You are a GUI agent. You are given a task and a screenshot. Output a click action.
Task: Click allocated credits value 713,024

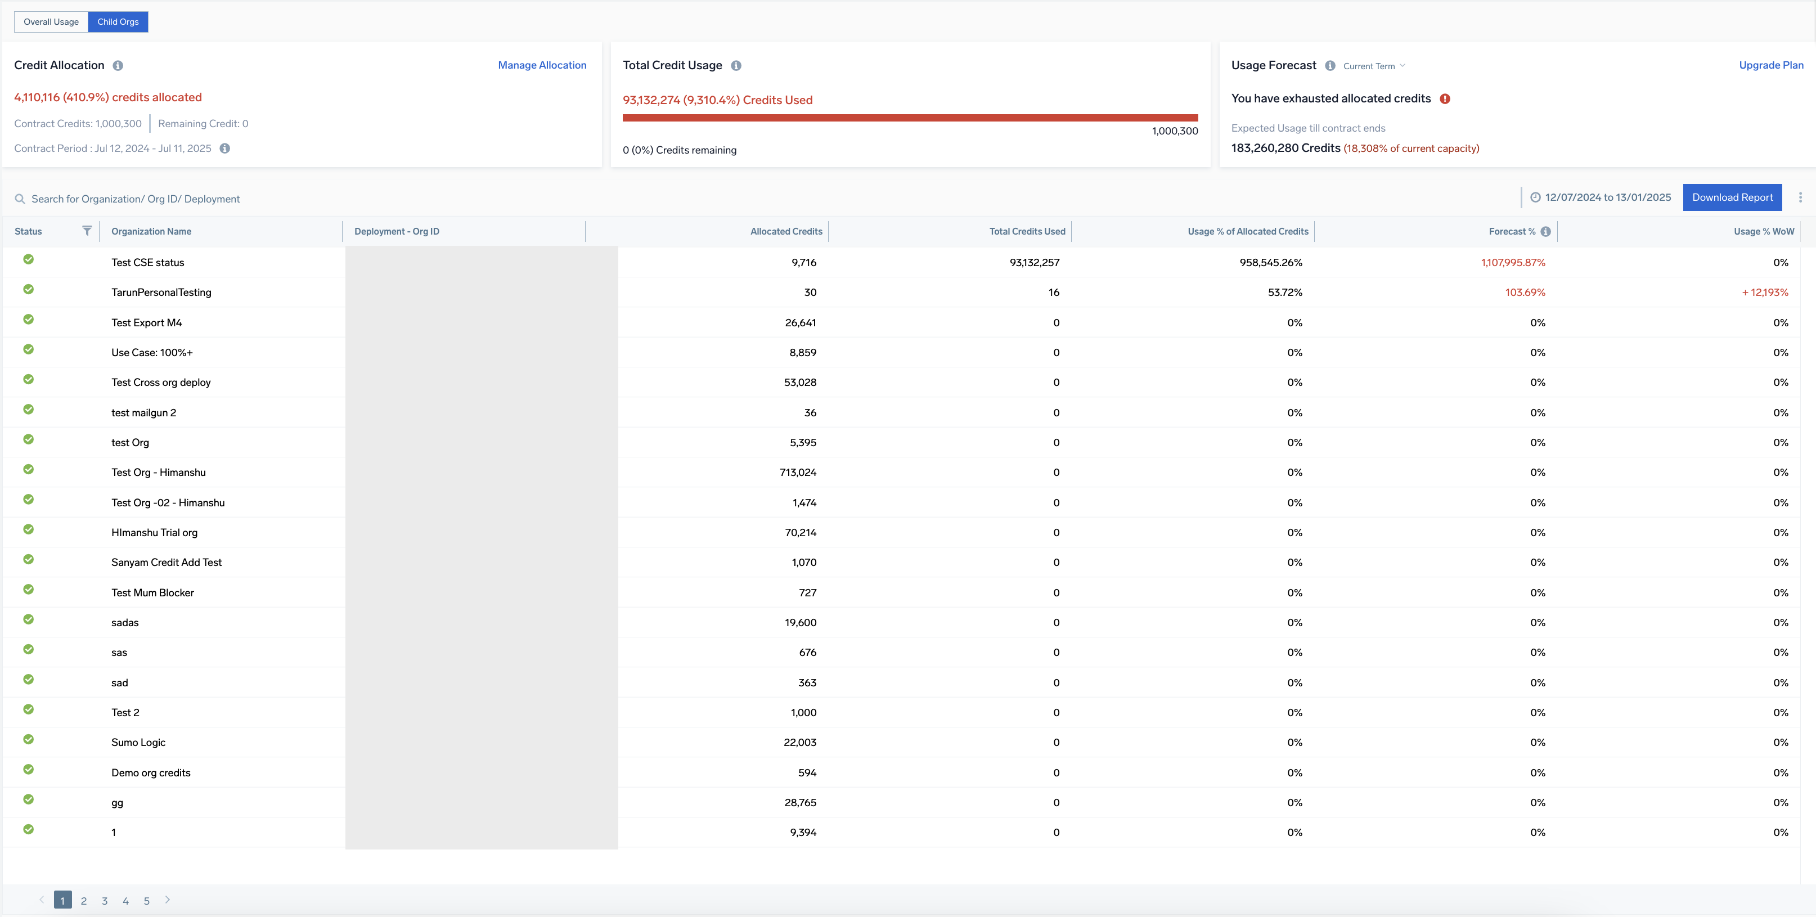[798, 472]
